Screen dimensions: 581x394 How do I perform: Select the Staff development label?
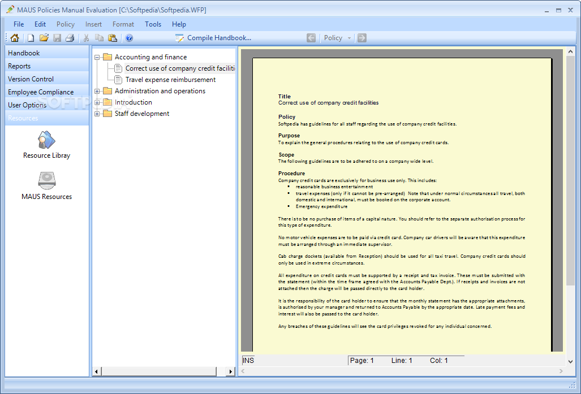click(x=142, y=113)
